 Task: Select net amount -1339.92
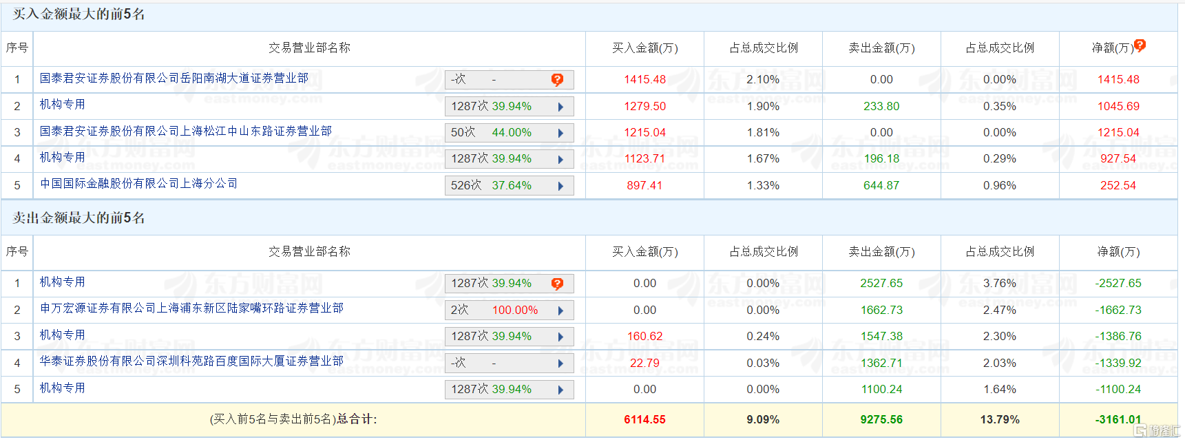click(x=1118, y=363)
